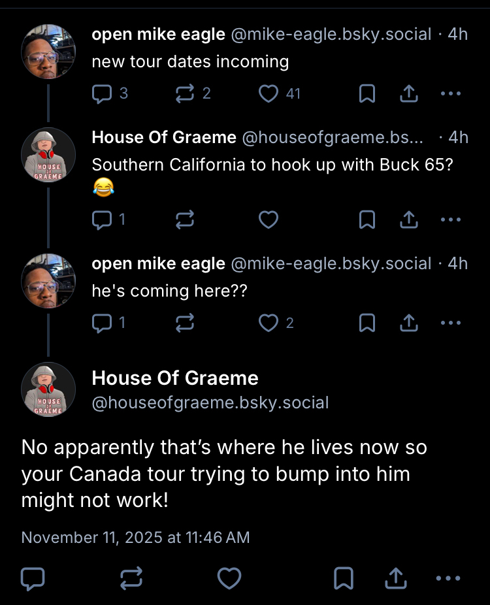The height and width of the screenshot is (605, 490).
Task: Bookmark the main Canada tour post
Action: (344, 578)
